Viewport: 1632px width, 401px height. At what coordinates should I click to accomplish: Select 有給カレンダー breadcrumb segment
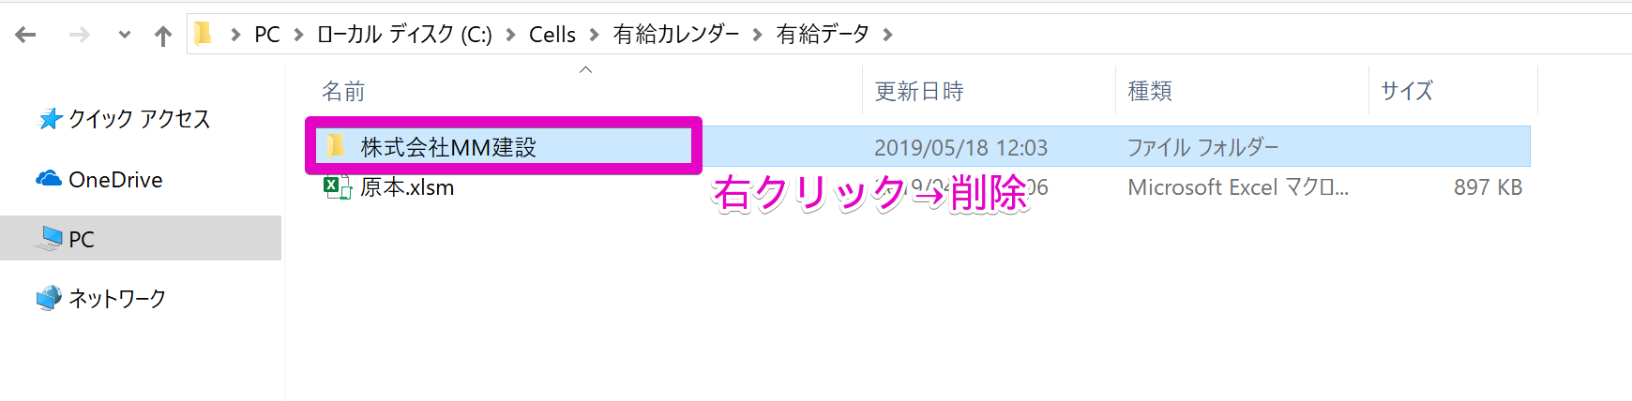(676, 35)
